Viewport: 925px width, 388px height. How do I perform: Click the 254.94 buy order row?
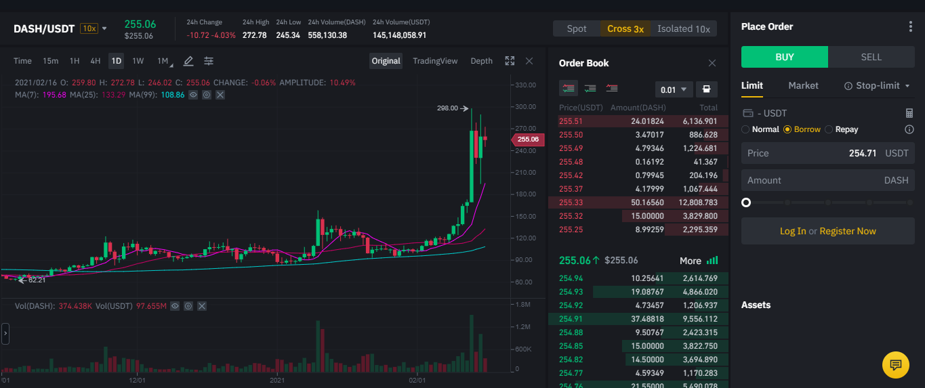(638, 278)
